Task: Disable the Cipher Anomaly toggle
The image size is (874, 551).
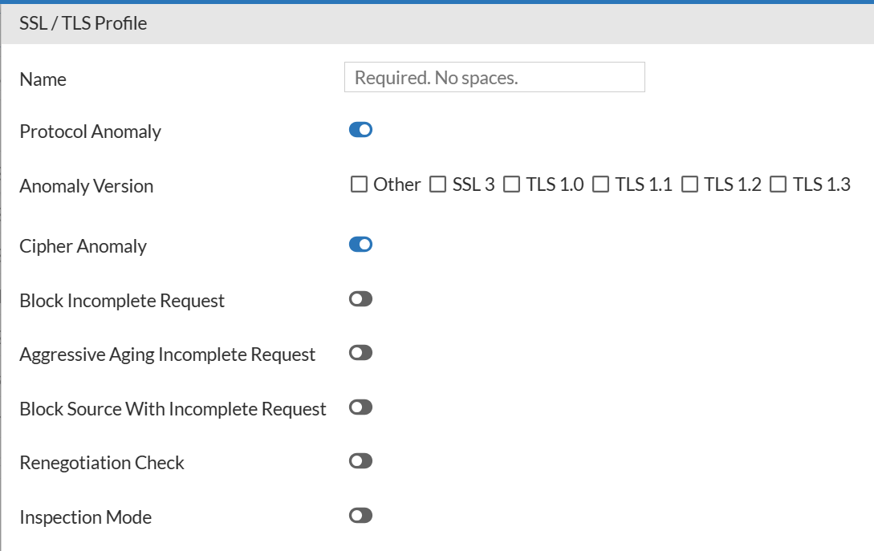Action: (360, 244)
